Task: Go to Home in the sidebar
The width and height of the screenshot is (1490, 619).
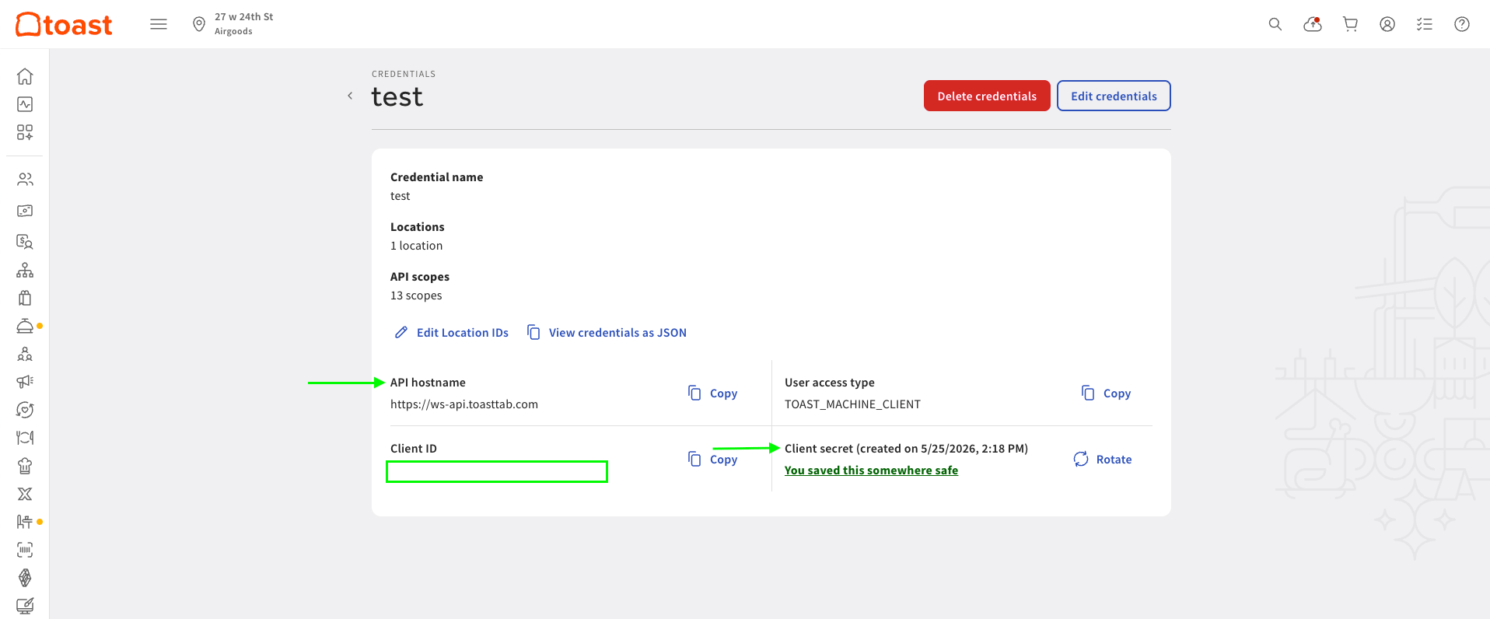Action: point(25,76)
